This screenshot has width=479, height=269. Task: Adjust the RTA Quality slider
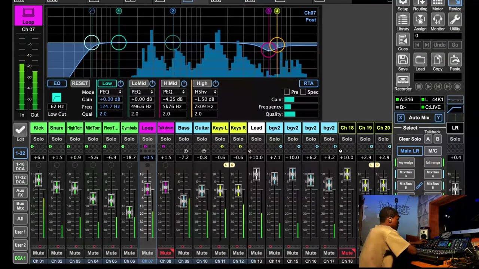click(301, 114)
